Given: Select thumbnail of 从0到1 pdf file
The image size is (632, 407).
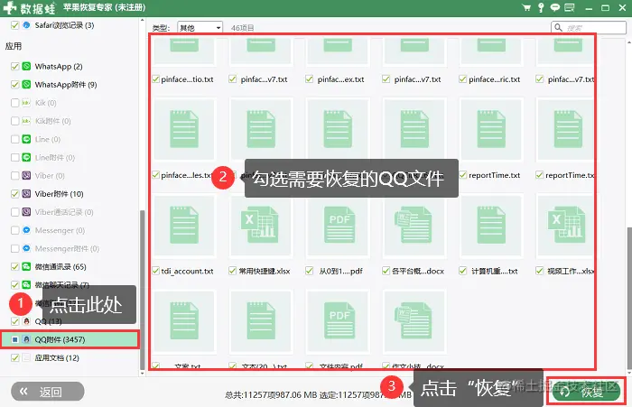Looking at the screenshot, I should [338, 226].
